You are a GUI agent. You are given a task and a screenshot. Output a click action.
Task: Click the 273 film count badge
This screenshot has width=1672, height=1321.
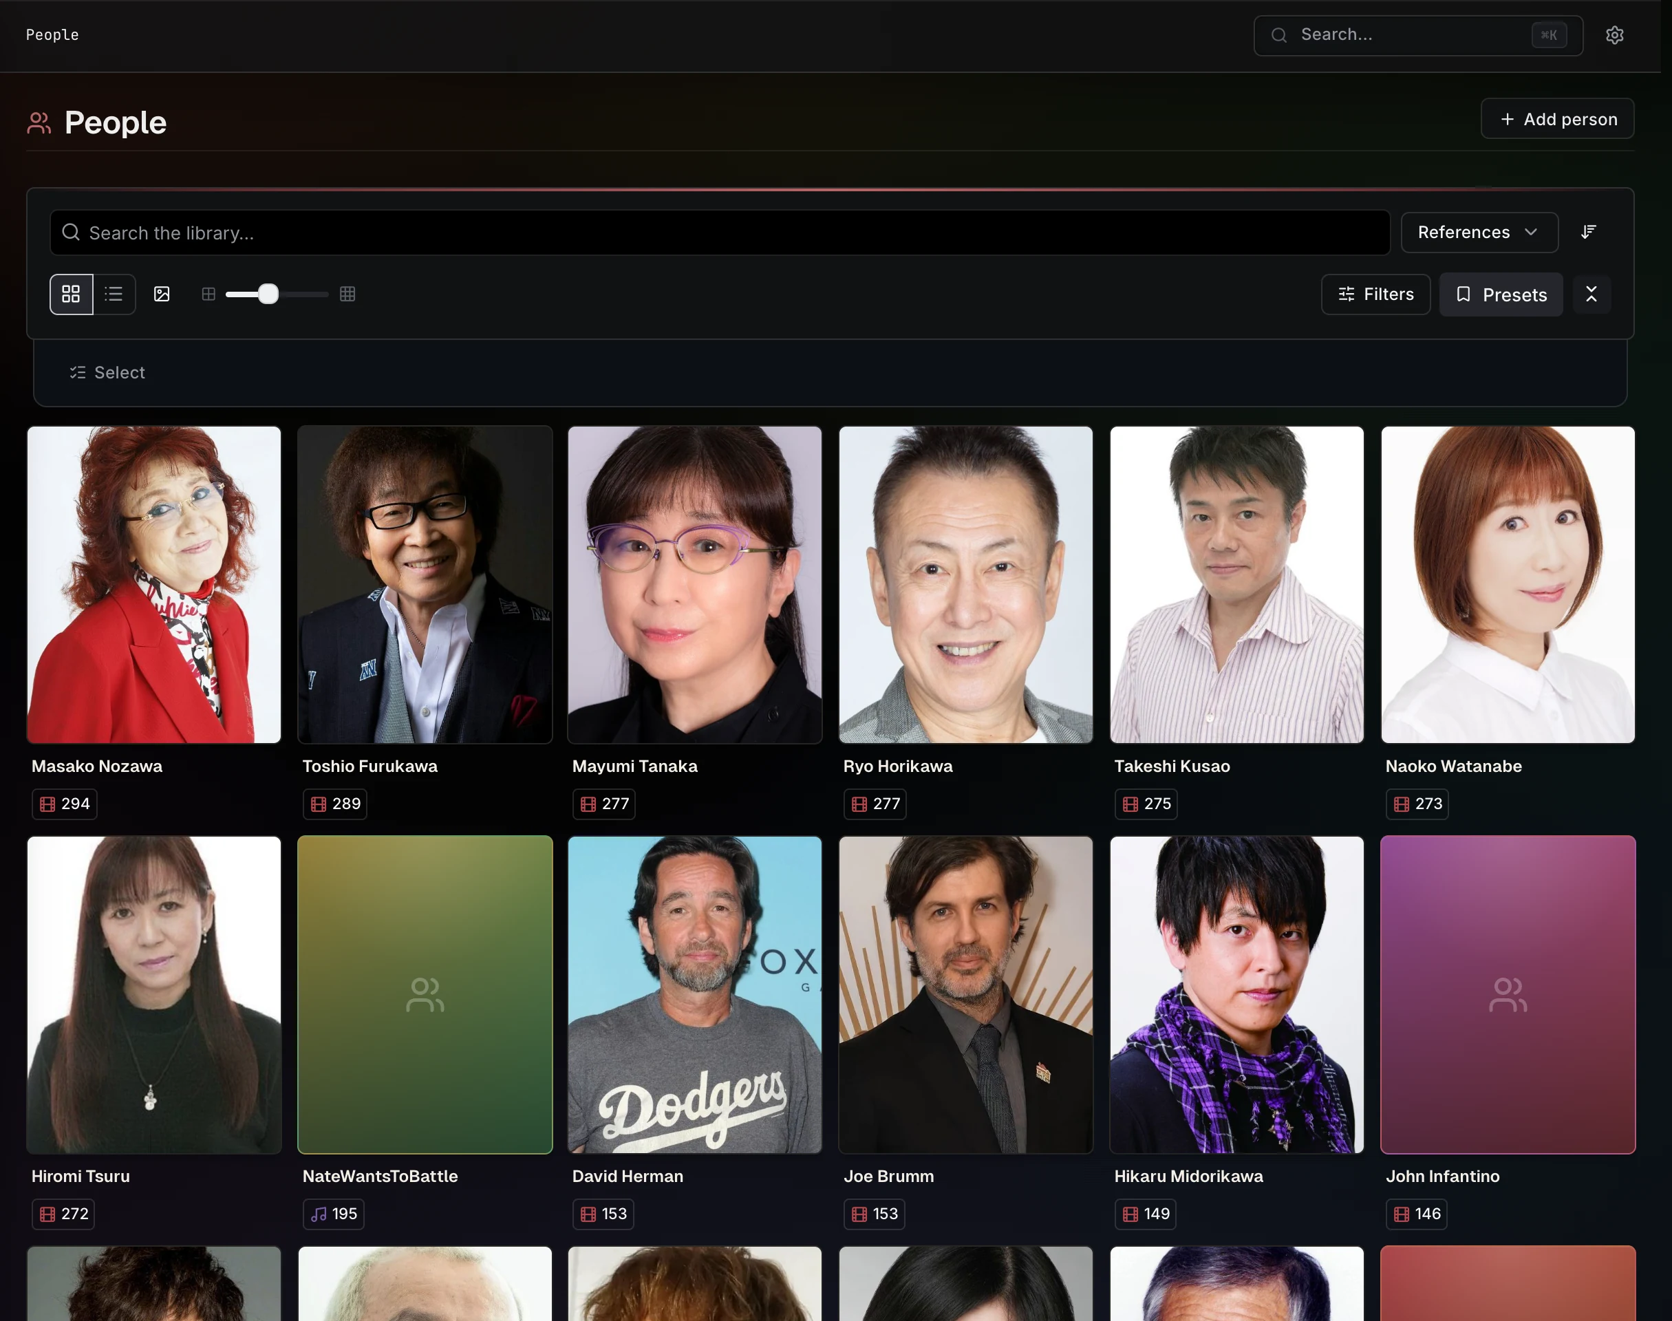(x=1417, y=804)
